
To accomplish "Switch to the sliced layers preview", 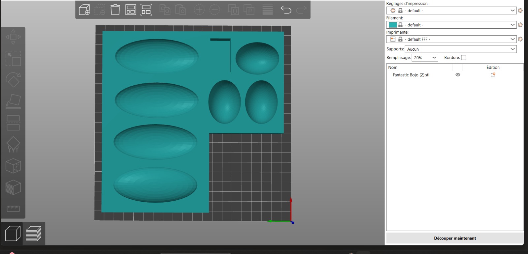I will (34, 234).
